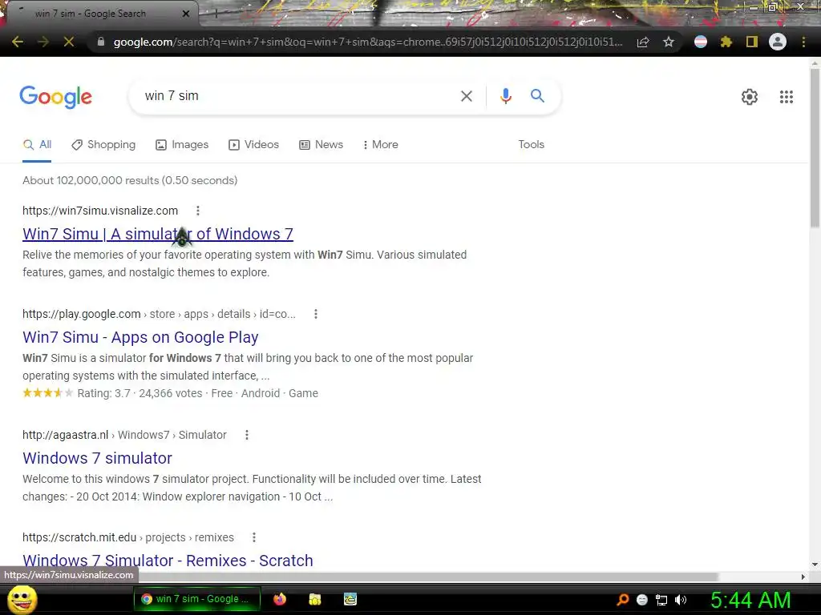The width and height of the screenshot is (821, 615).
Task: Open the search Tools options
Action: click(x=531, y=145)
